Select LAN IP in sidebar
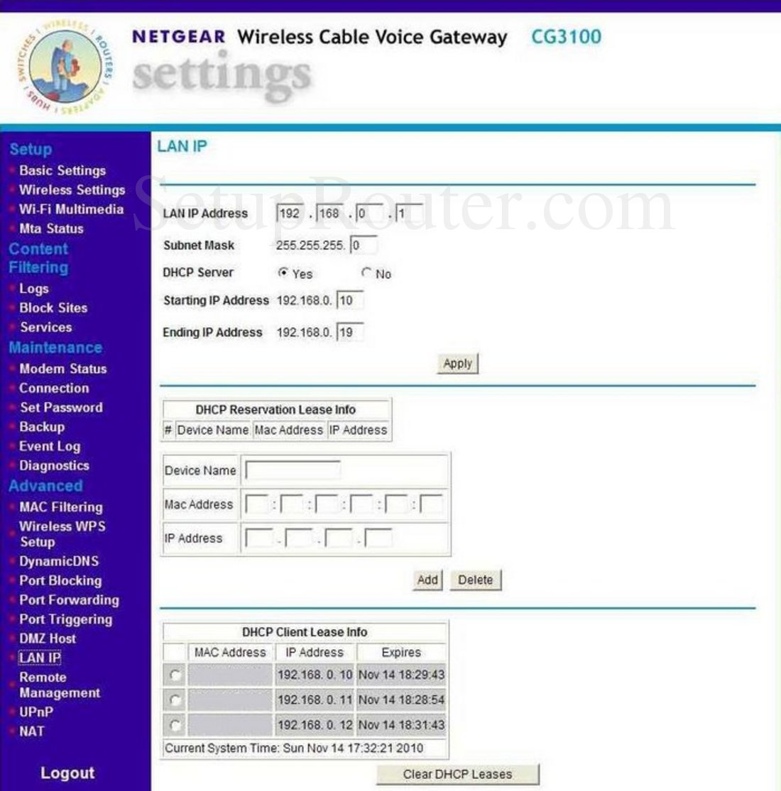Image resolution: width=781 pixels, height=791 pixels. [x=40, y=658]
